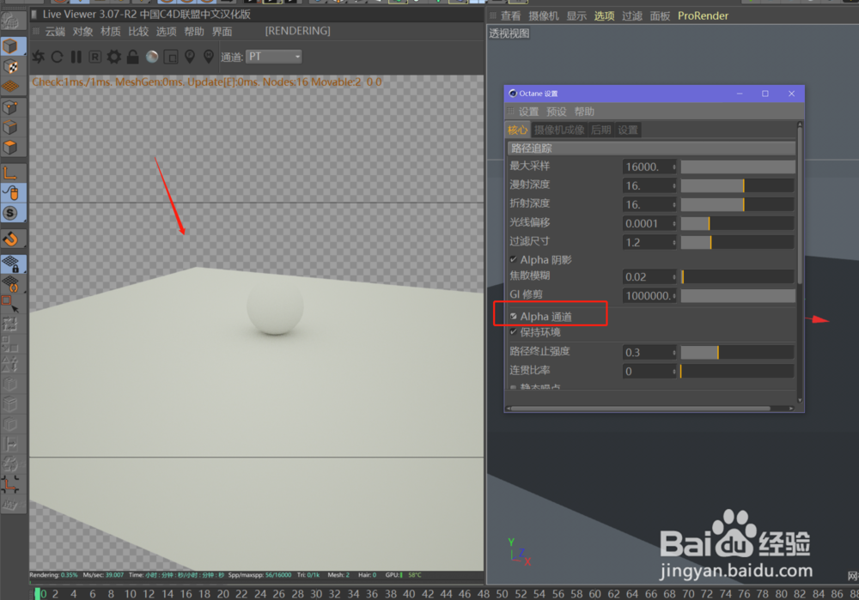Open the 比较 menu in Live Viewer
The height and width of the screenshot is (600, 859).
click(138, 31)
